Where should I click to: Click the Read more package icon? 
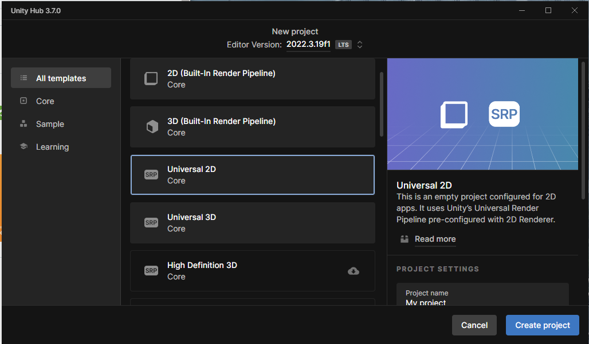[x=405, y=239]
